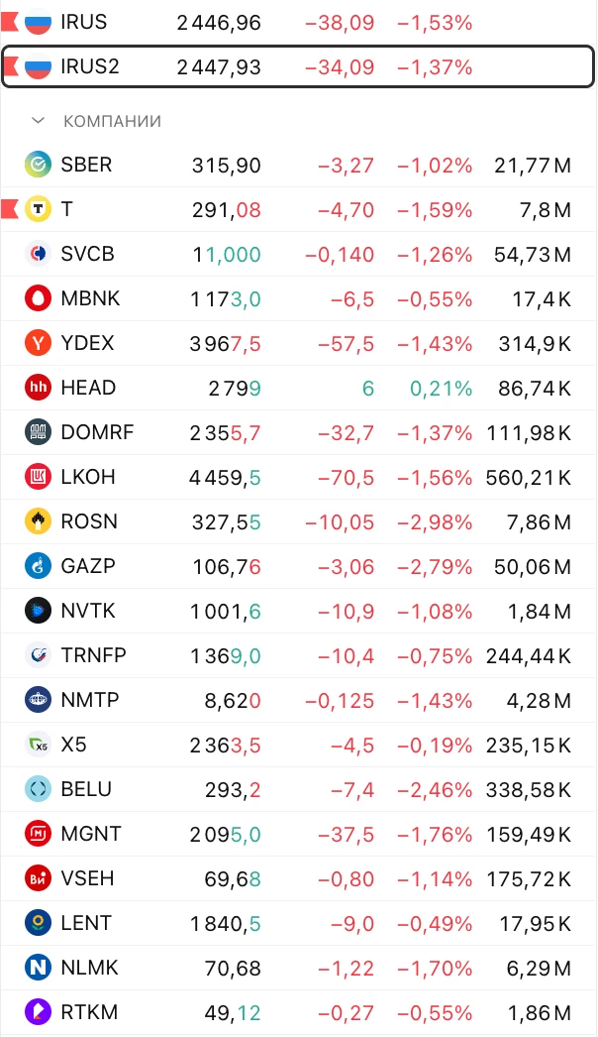Select the IRUS2 index row
598x1037 pixels.
[298, 66]
